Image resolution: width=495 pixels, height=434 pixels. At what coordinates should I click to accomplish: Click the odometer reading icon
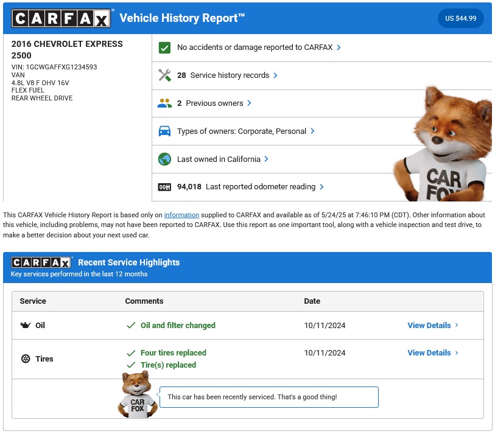(x=164, y=187)
